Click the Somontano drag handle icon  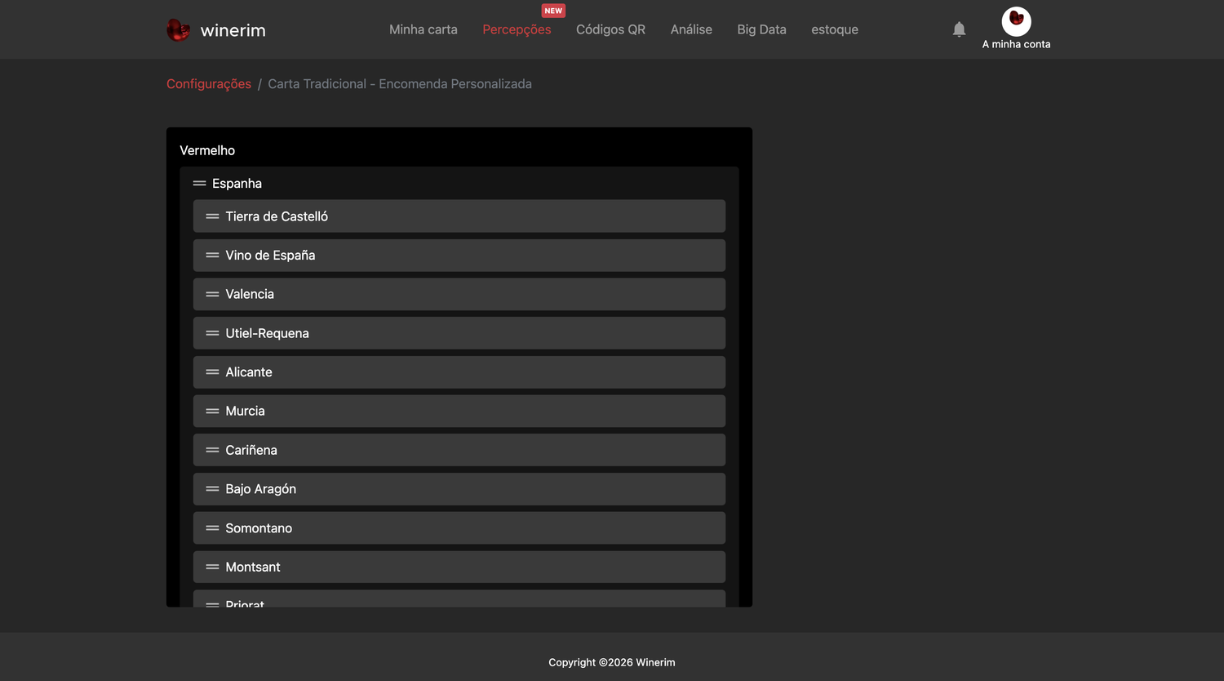212,528
